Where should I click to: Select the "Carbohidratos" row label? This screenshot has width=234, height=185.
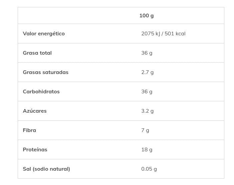pyautogui.click(x=41, y=92)
